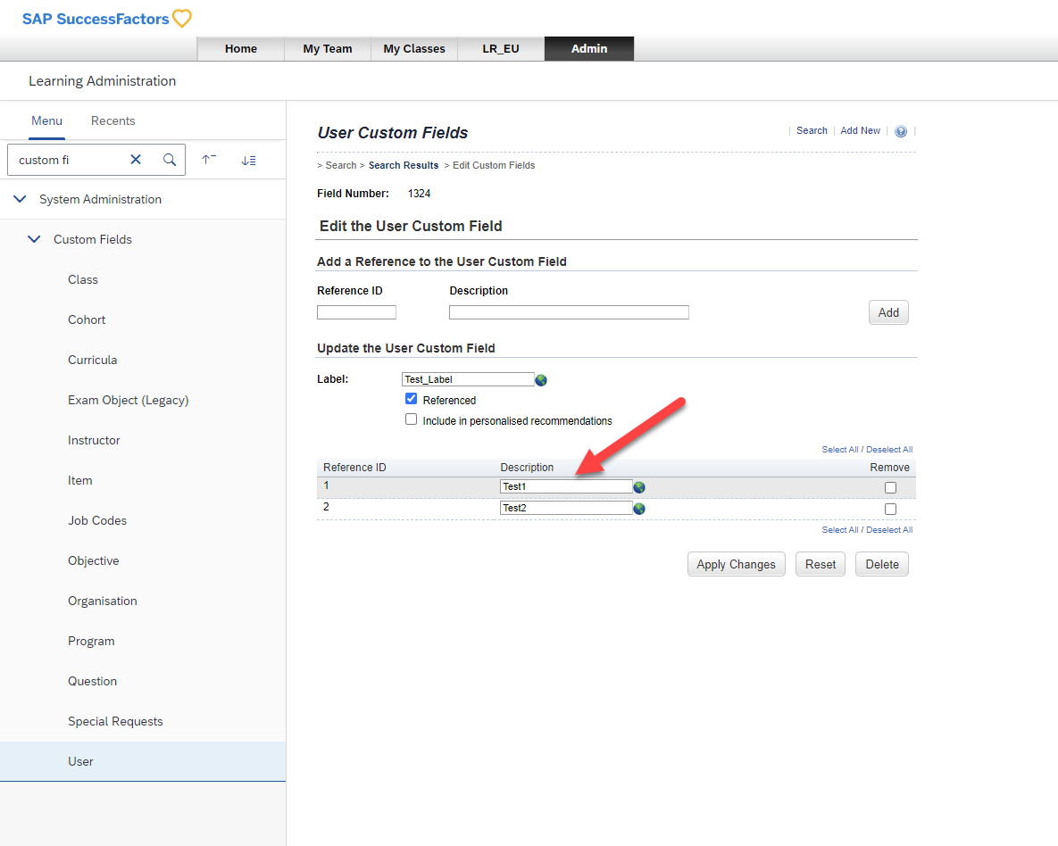This screenshot has width=1058, height=846.
Task: Click the Search breadcrumb link
Action: 341,165
